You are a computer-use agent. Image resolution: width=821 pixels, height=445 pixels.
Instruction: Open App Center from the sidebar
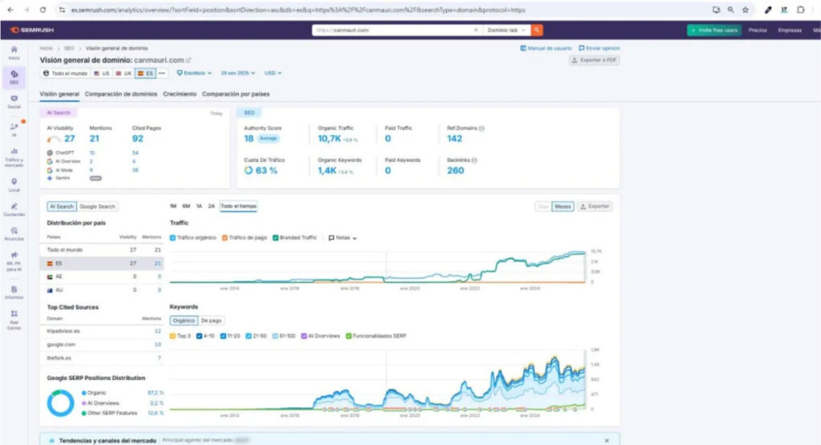pyautogui.click(x=14, y=317)
